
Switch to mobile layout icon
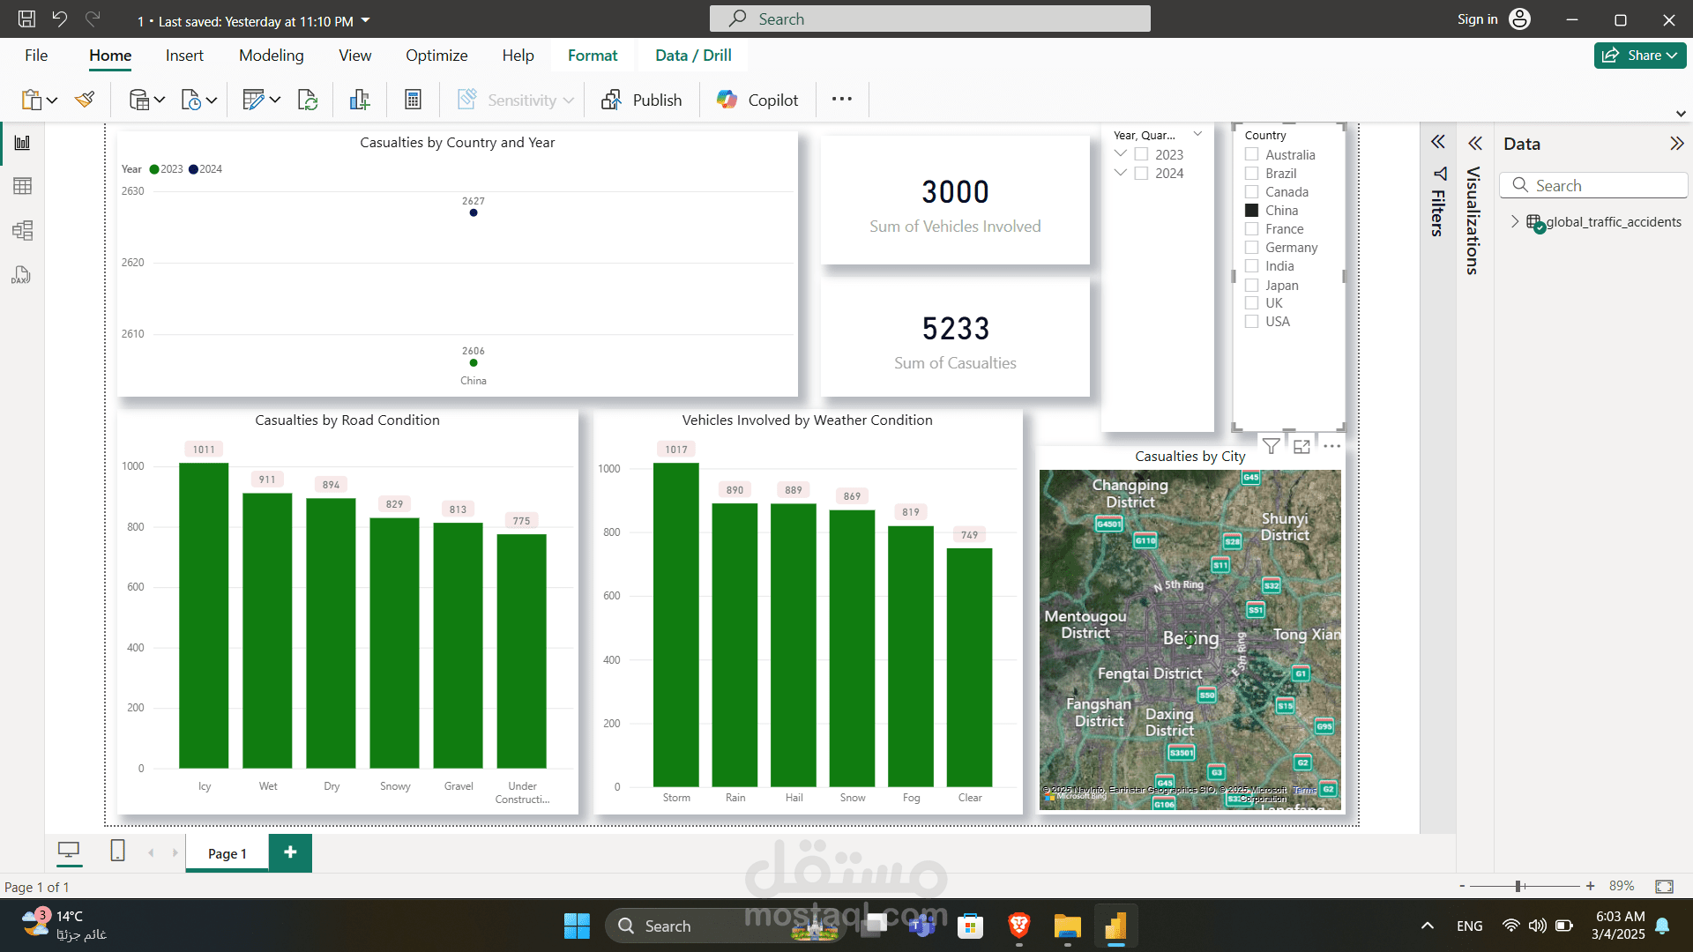pyautogui.click(x=117, y=851)
